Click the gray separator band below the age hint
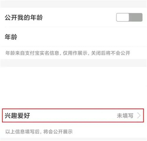 coord(73,63)
